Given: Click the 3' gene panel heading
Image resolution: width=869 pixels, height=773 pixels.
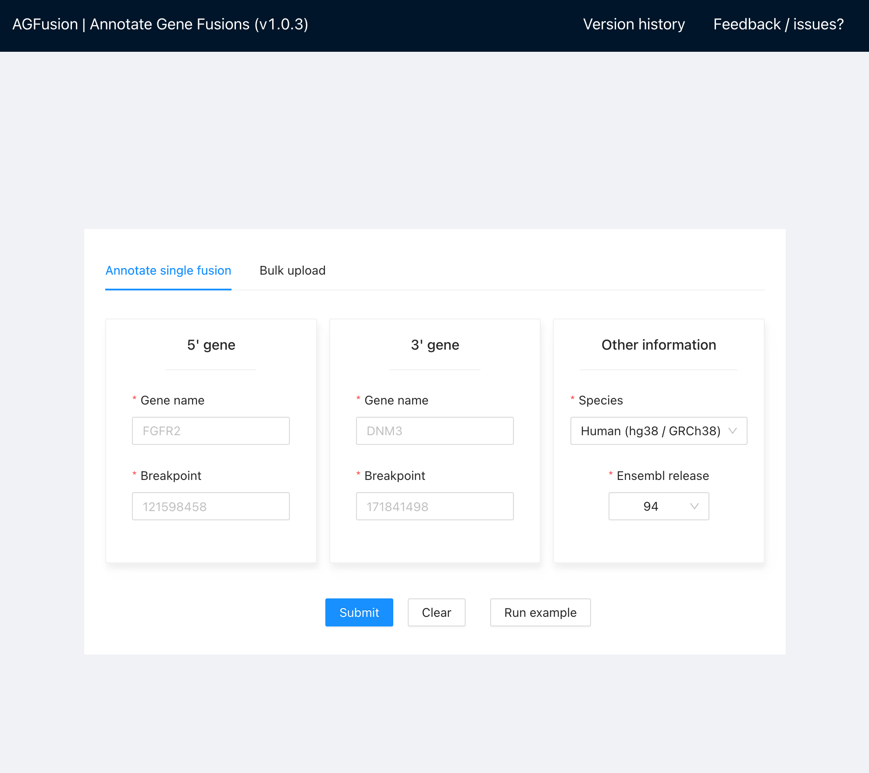Looking at the screenshot, I should pyautogui.click(x=434, y=345).
